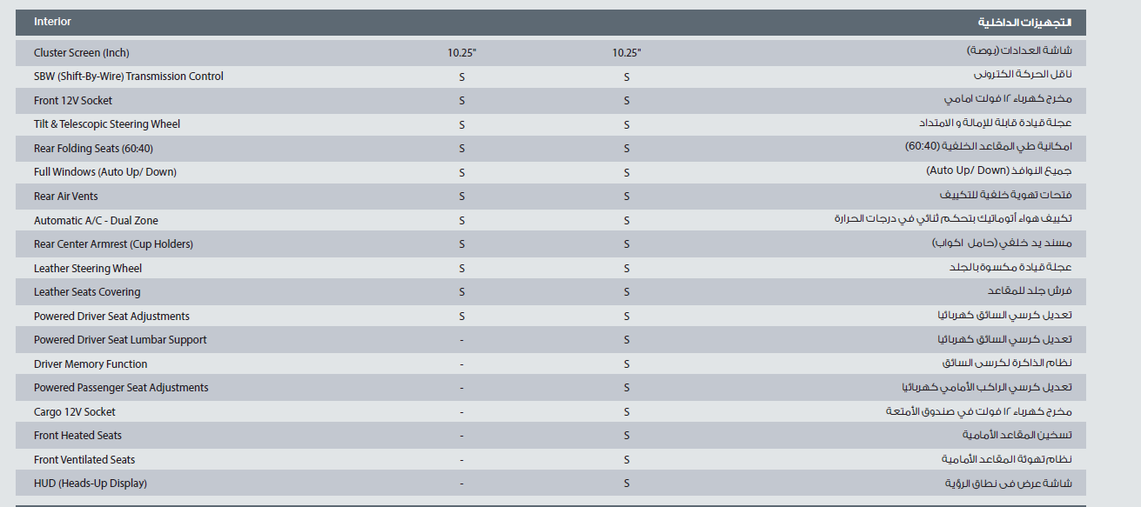Click Tilt & Telescopic Steering Wheel label

[x=107, y=124]
